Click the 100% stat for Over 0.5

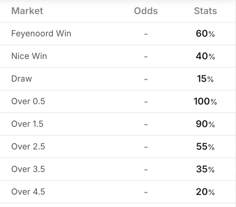click(205, 102)
